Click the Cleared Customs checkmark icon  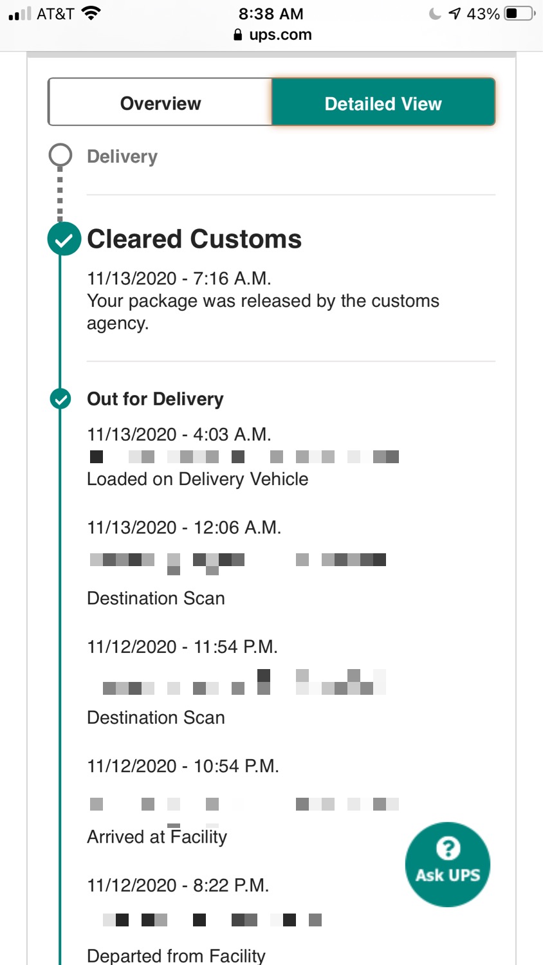[x=64, y=239]
